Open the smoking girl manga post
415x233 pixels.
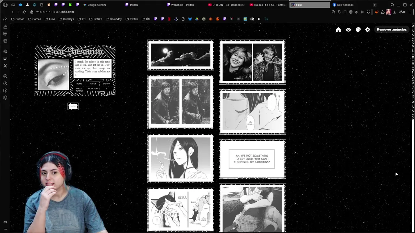click(181, 159)
